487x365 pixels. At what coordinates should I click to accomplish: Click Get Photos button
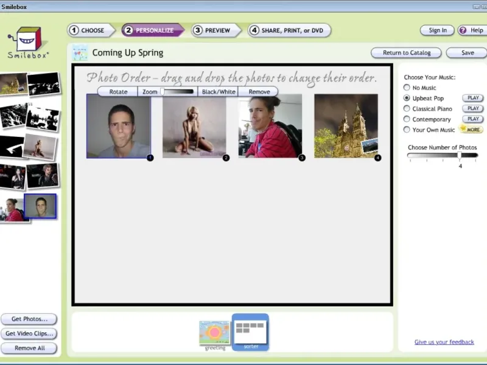pyautogui.click(x=29, y=319)
